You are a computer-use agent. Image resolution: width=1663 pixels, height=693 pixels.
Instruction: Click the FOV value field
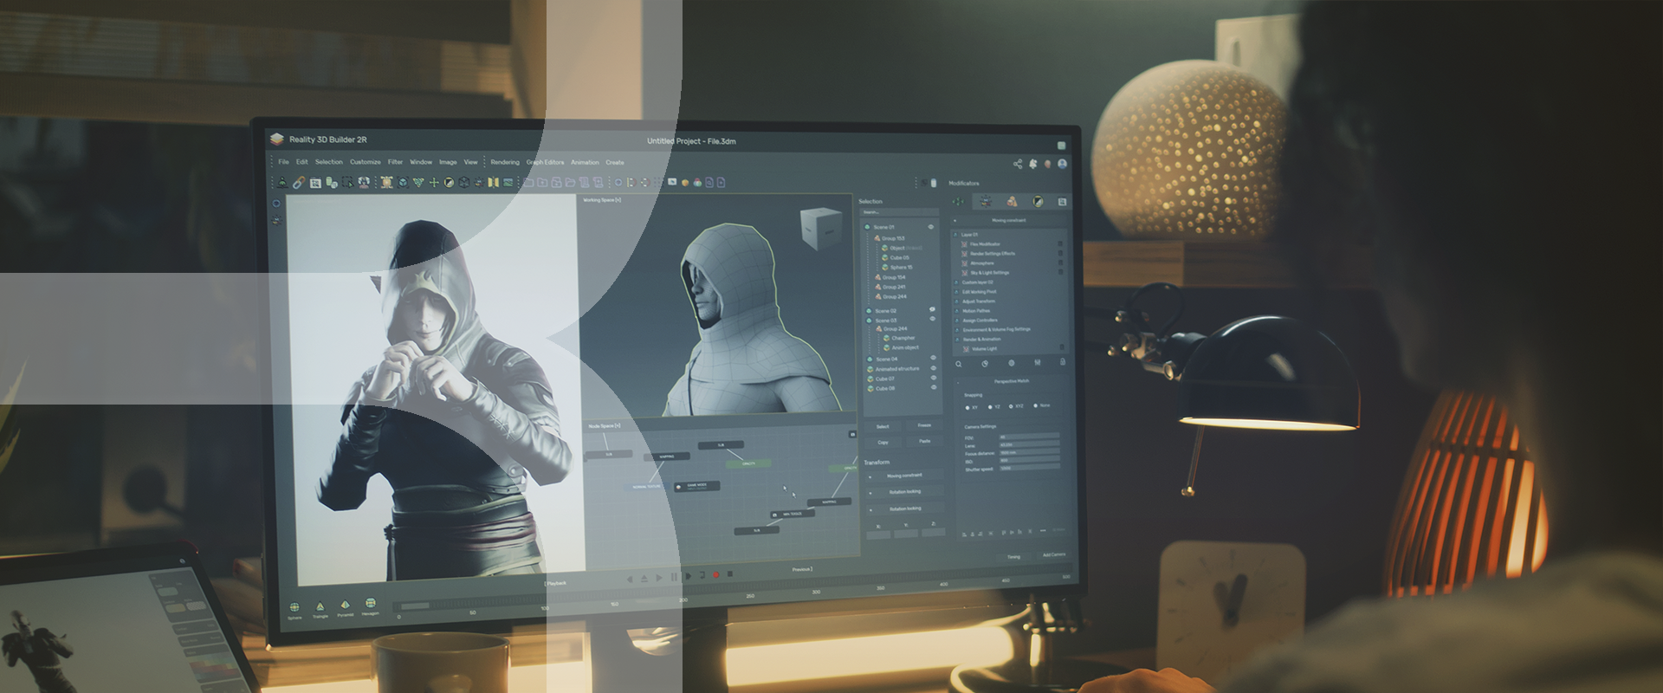1030,437
